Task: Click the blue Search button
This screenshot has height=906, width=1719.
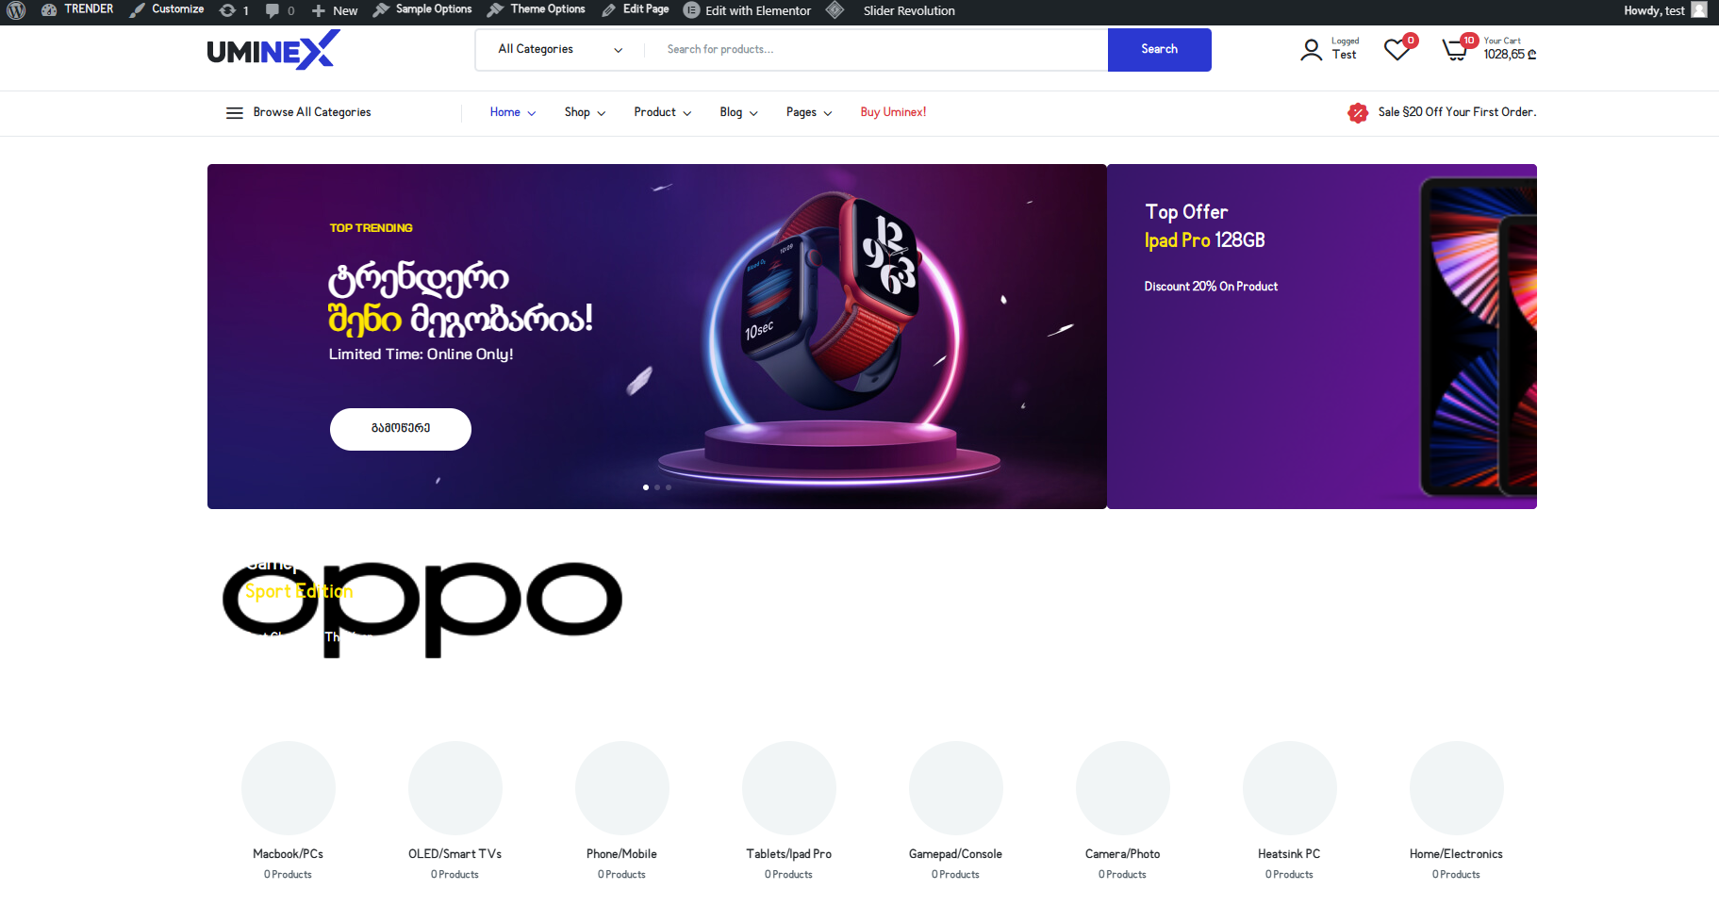Action: pos(1159,50)
